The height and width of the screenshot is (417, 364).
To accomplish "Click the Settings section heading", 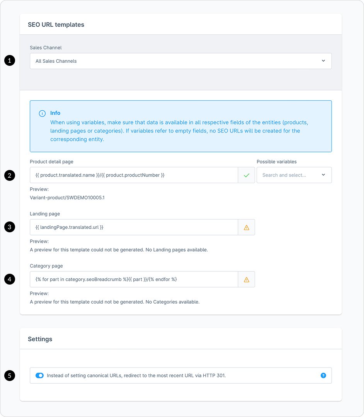I will pos(40,339).
